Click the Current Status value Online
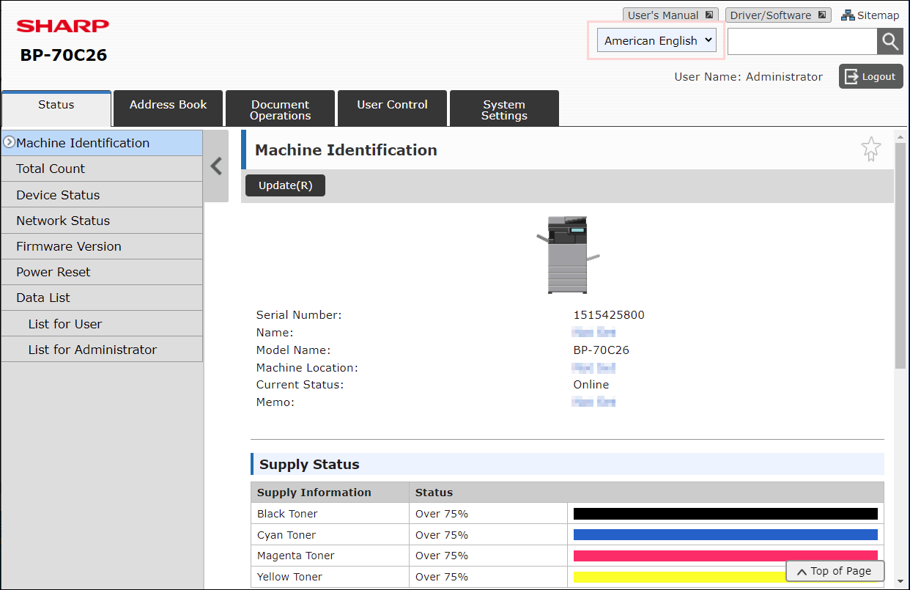This screenshot has width=910, height=590. pyautogui.click(x=591, y=385)
